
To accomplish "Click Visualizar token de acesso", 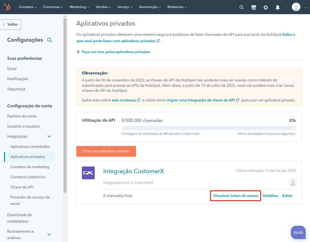I will pyautogui.click(x=236, y=196).
